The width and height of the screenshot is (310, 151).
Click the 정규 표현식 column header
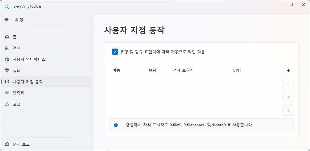tap(183, 70)
